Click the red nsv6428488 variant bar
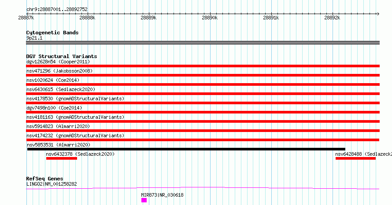Screen dimensions: 392x205 coord(355,158)
